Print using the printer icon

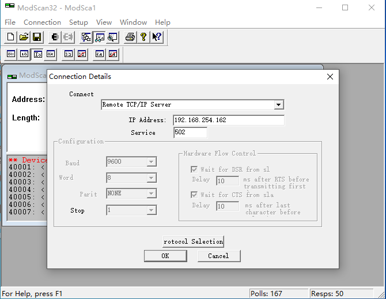[x=130, y=37]
